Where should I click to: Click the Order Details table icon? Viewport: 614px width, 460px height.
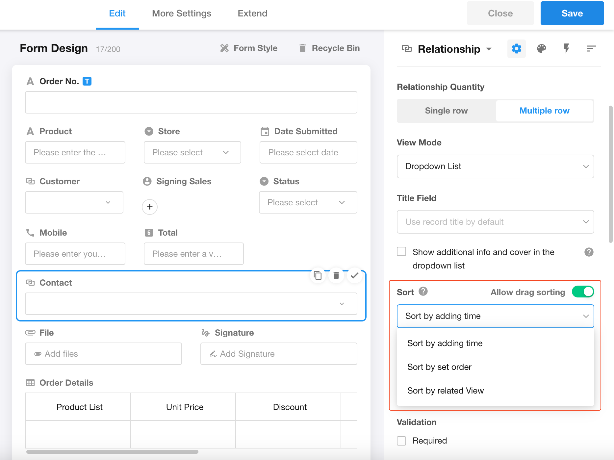coord(30,383)
